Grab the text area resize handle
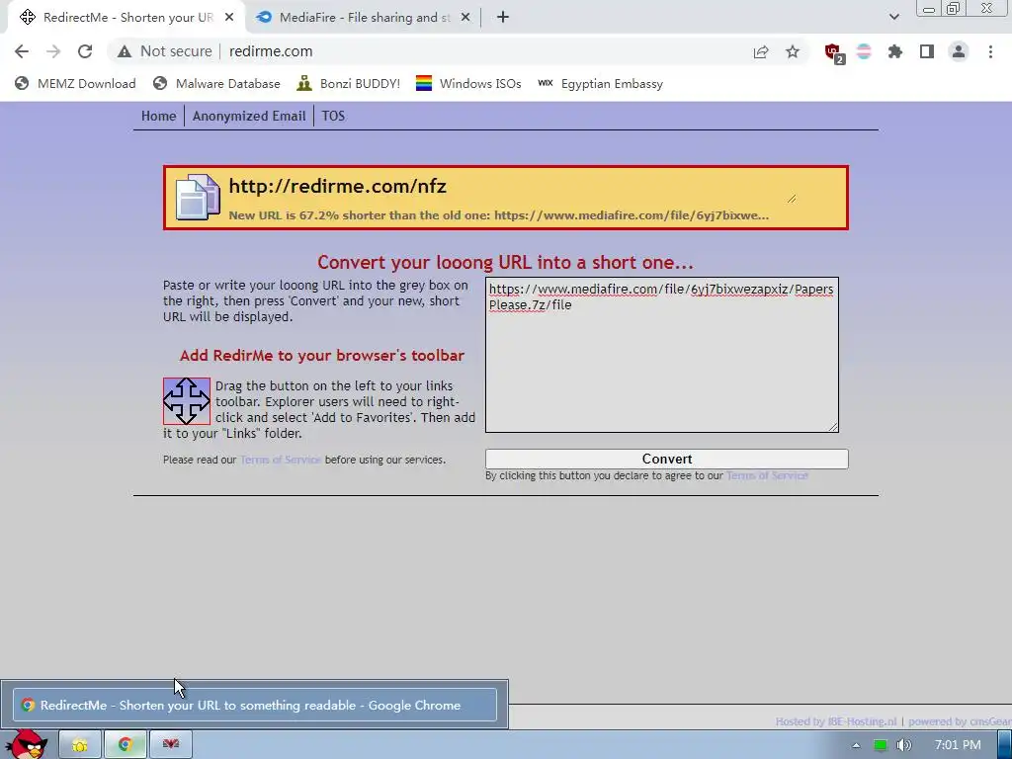The image size is (1012, 759). click(833, 427)
